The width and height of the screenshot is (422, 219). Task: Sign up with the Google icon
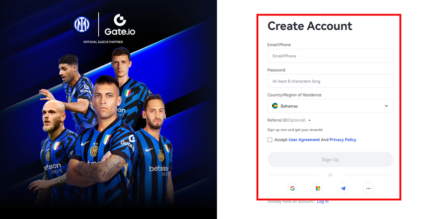(292, 188)
